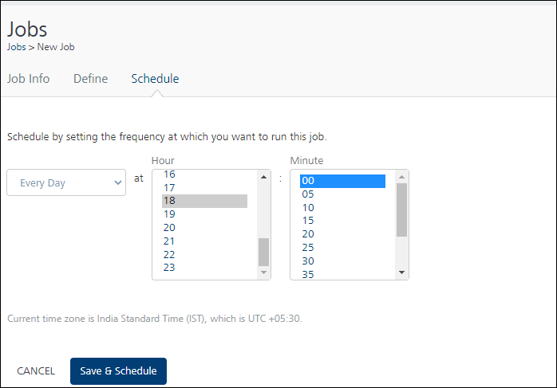The width and height of the screenshot is (557, 388).
Task: Click the Minute list scroll up arrow
Action: [401, 177]
